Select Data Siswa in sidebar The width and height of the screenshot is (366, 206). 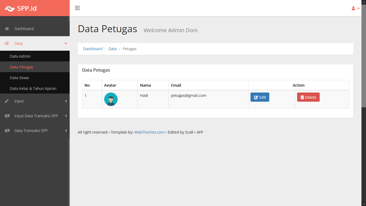click(x=19, y=78)
